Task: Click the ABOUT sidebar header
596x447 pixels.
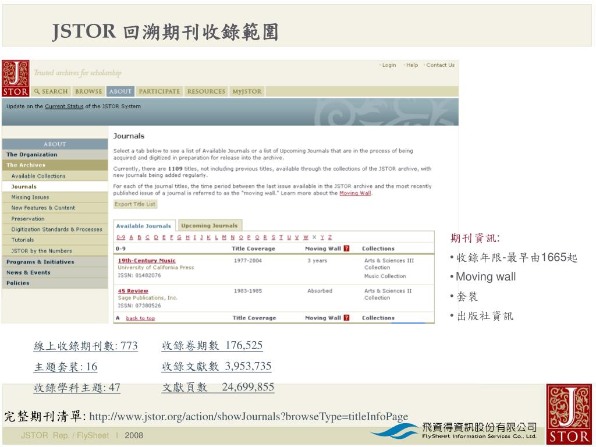Action: 55,144
